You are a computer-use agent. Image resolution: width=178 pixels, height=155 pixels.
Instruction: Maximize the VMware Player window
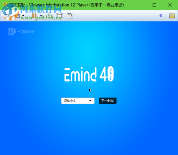pos(154,5)
